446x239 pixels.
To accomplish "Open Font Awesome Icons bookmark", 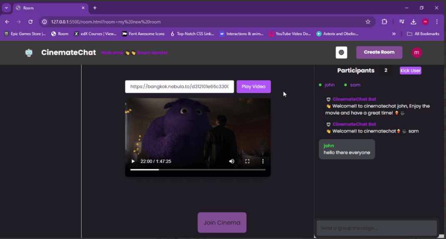I will click(x=144, y=34).
